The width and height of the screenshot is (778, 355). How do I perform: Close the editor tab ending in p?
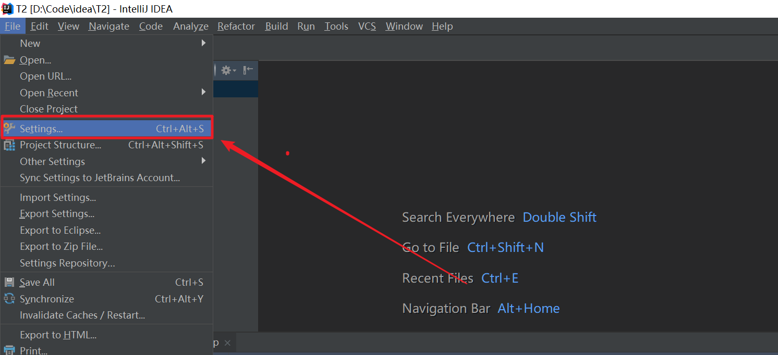[x=227, y=343]
